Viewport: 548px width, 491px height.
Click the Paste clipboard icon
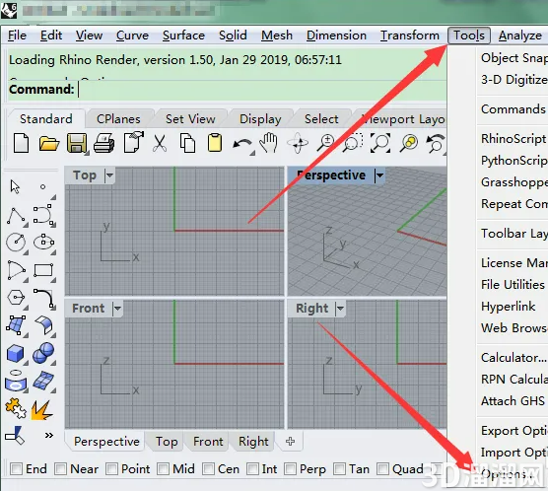coord(215,143)
